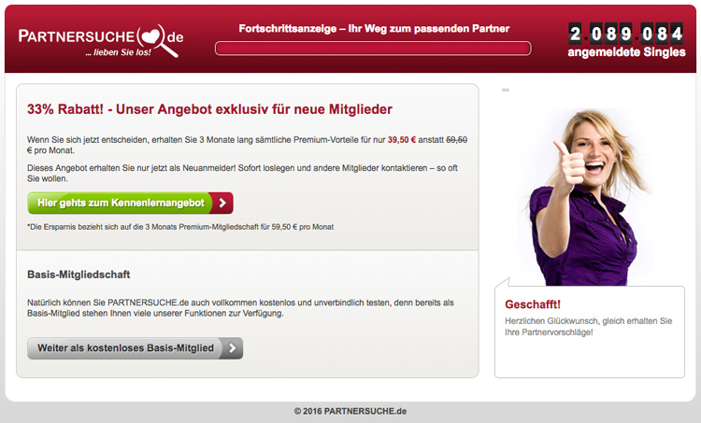Click the Basis-Mitgliedschaft heading
Viewport: 701px width, 423px height.
tap(79, 275)
